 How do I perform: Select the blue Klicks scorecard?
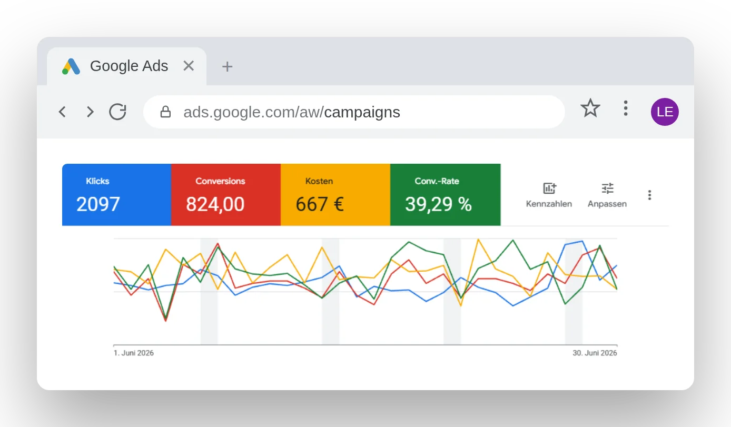(116, 195)
